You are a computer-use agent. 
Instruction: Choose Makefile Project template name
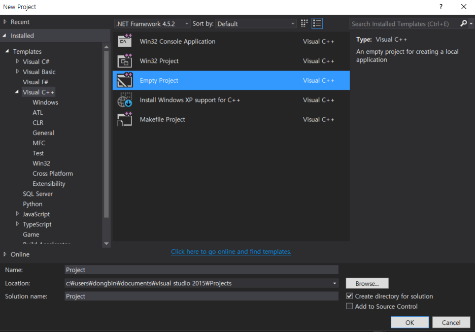point(162,119)
